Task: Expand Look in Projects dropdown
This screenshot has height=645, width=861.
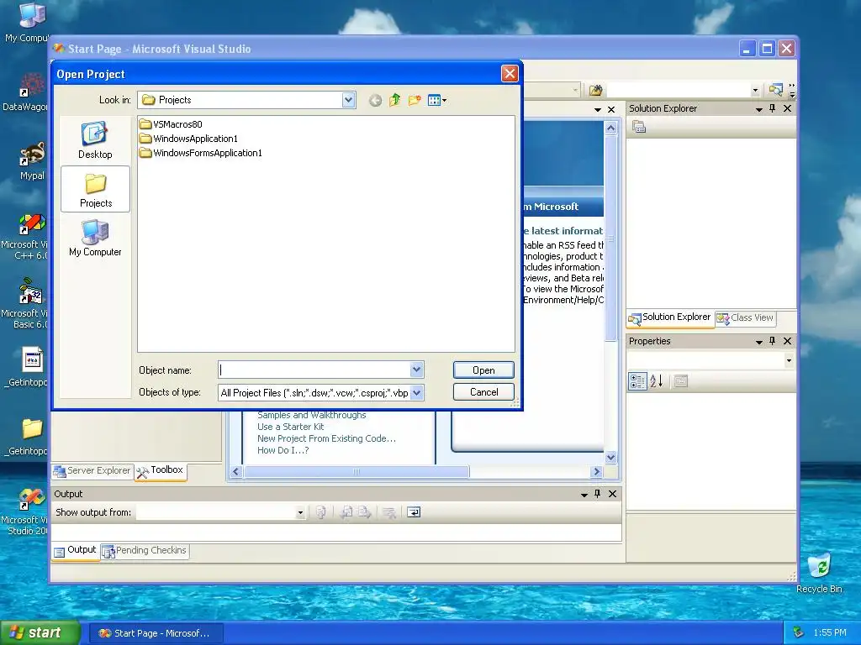Action: (348, 100)
